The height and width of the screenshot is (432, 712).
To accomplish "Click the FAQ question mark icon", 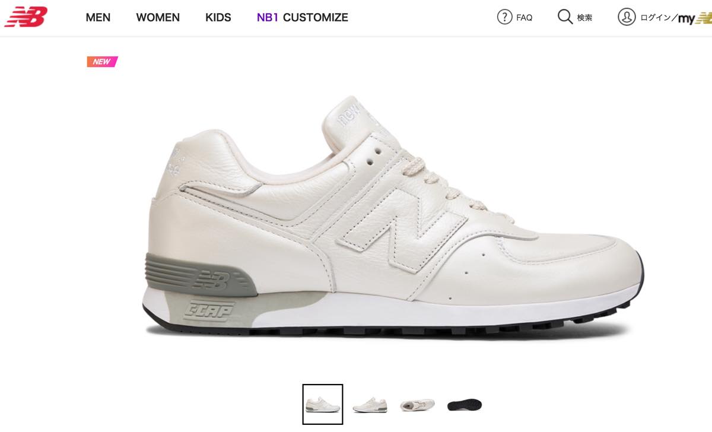I will [x=504, y=17].
